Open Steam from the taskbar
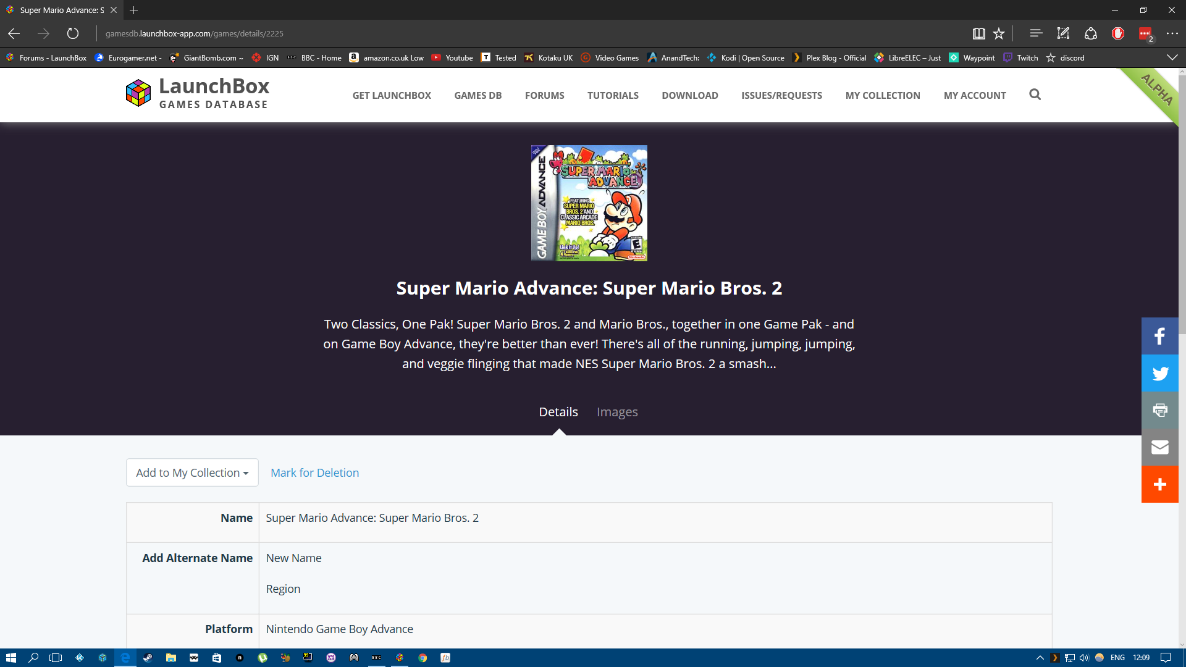 [148, 658]
